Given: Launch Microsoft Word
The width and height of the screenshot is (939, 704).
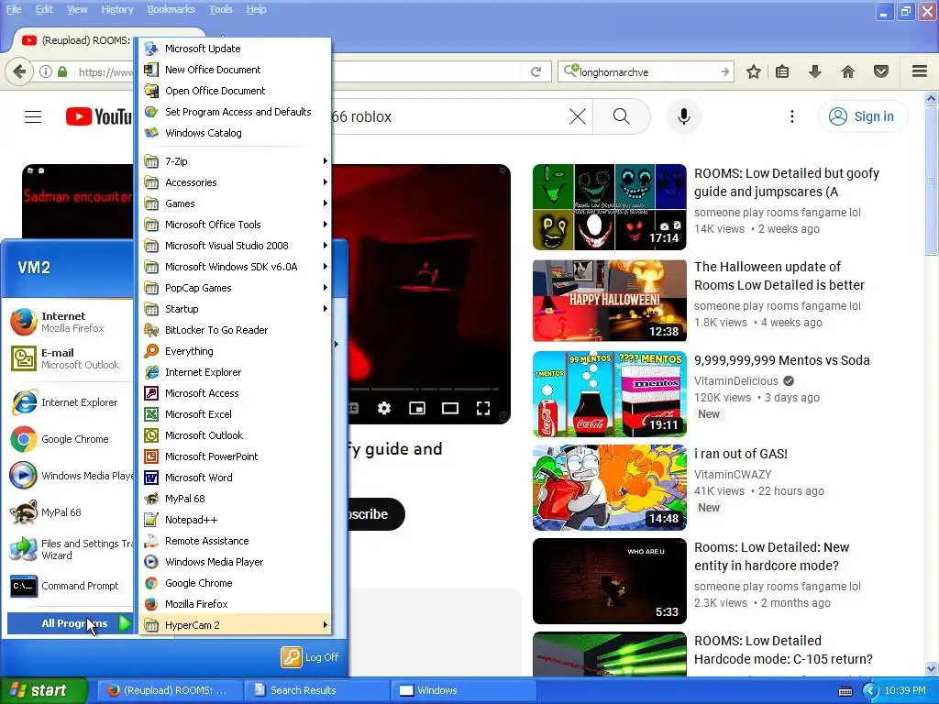Looking at the screenshot, I should 235,477.
